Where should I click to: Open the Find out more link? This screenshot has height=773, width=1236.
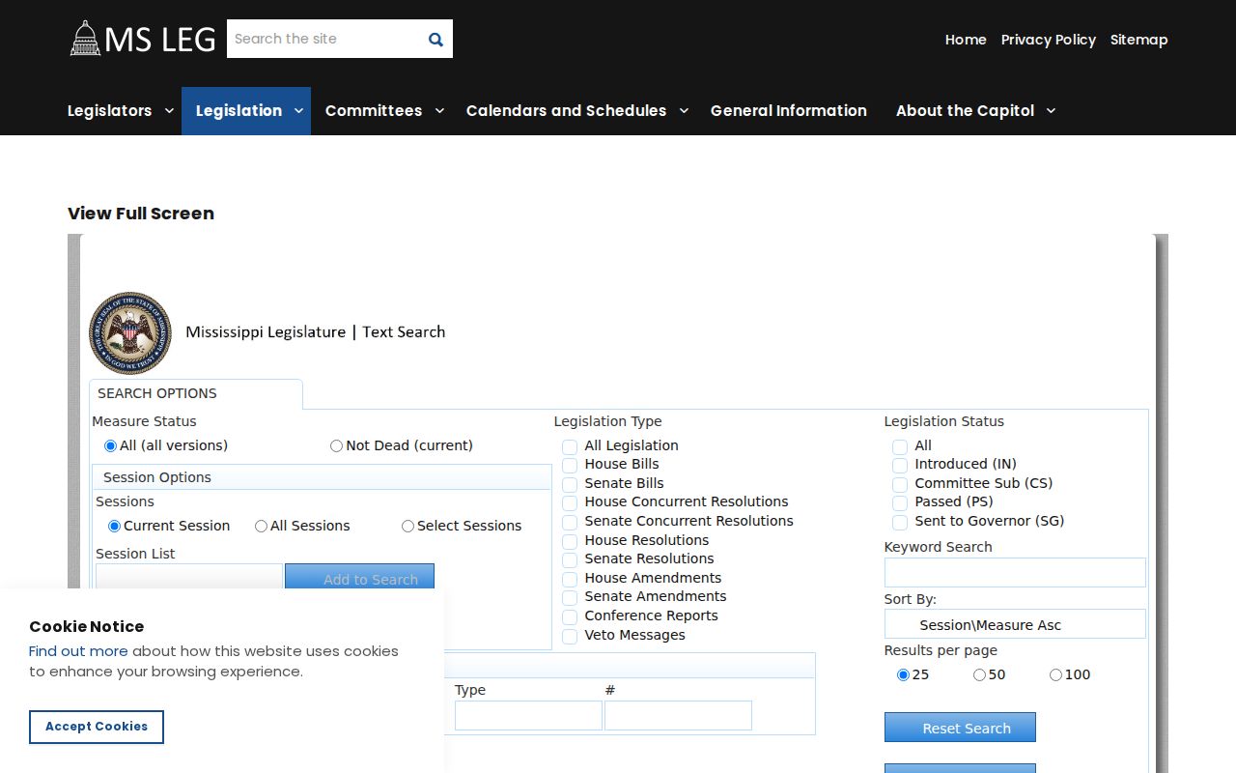point(78,651)
